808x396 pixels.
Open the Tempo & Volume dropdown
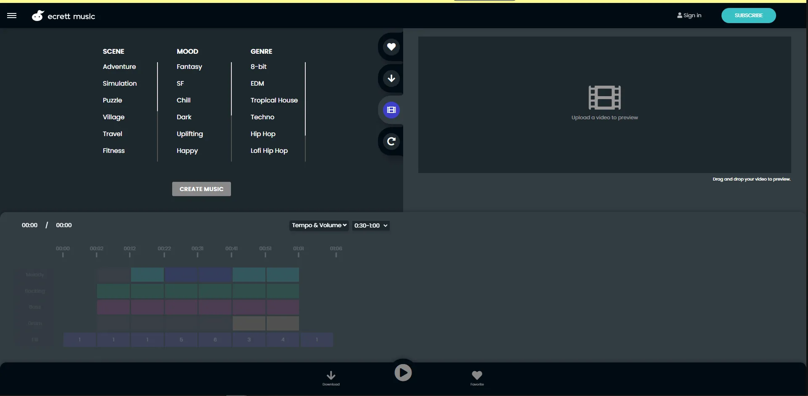click(319, 226)
